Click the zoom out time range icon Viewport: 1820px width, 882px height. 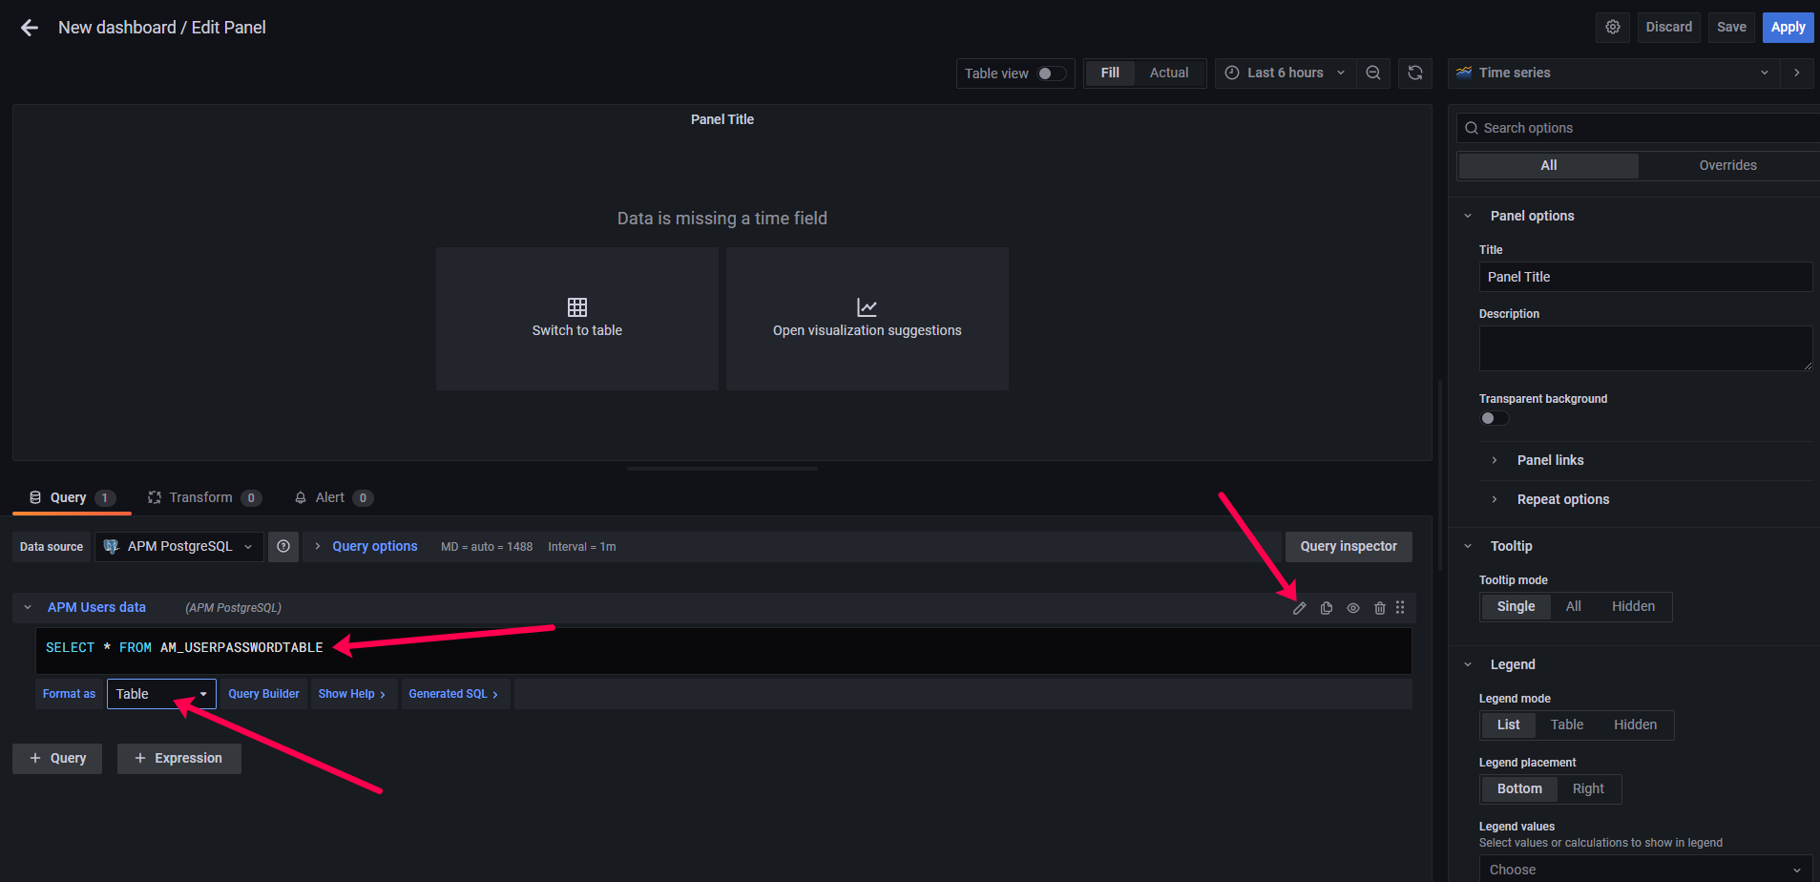click(1372, 73)
